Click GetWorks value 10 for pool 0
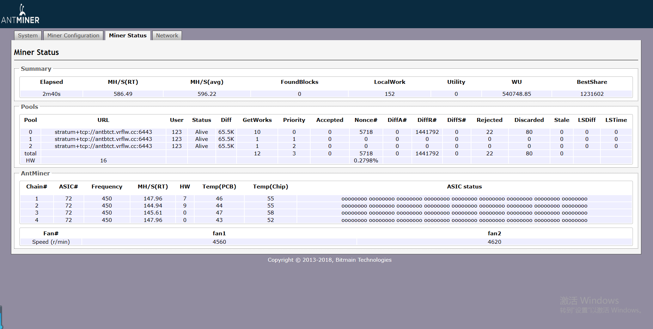653x329 pixels. point(257,132)
